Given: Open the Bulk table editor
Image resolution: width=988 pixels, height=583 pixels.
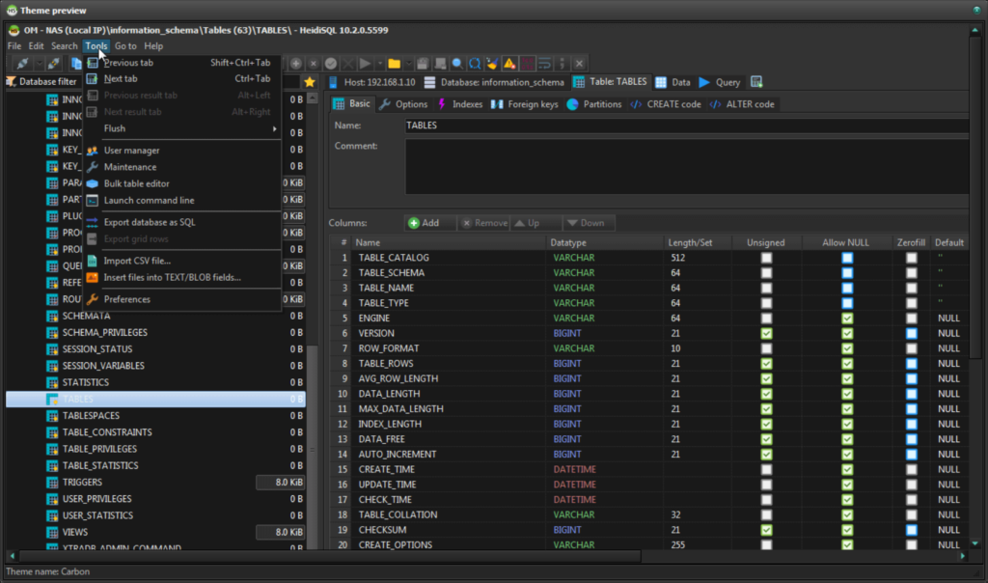Looking at the screenshot, I should [x=136, y=183].
